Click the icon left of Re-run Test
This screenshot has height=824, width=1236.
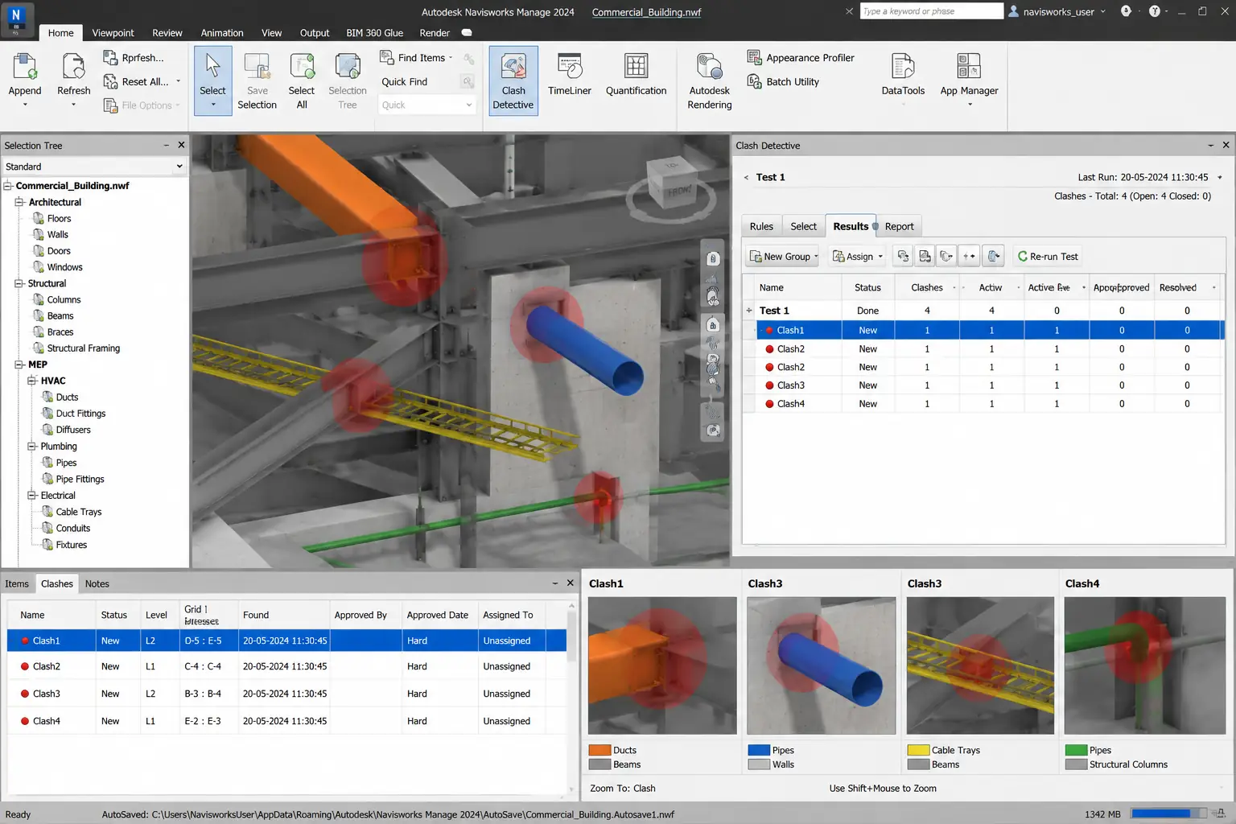(x=994, y=256)
